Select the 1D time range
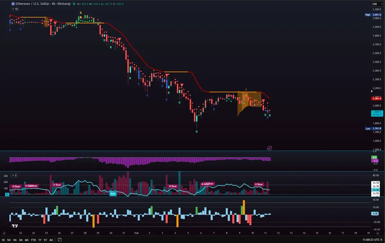The image size is (385, 243). (x=4, y=240)
